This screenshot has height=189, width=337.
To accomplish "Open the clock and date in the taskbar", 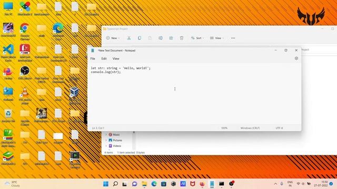I will pyautogui.click(x=321, y=184).
